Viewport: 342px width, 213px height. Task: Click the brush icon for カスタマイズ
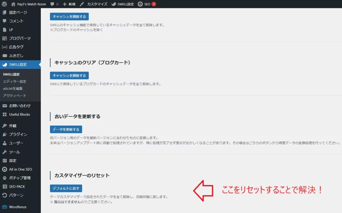(x=82, y=4)
